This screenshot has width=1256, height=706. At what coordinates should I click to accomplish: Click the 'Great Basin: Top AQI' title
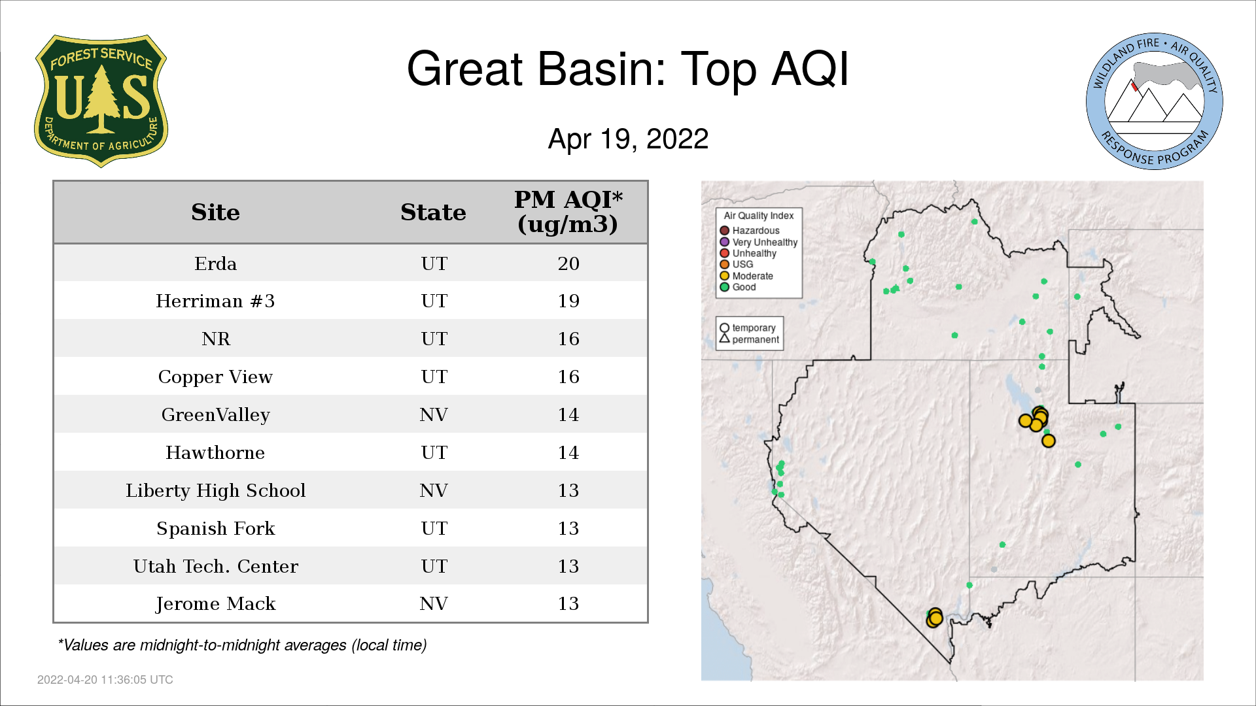[x=628, y=69]
